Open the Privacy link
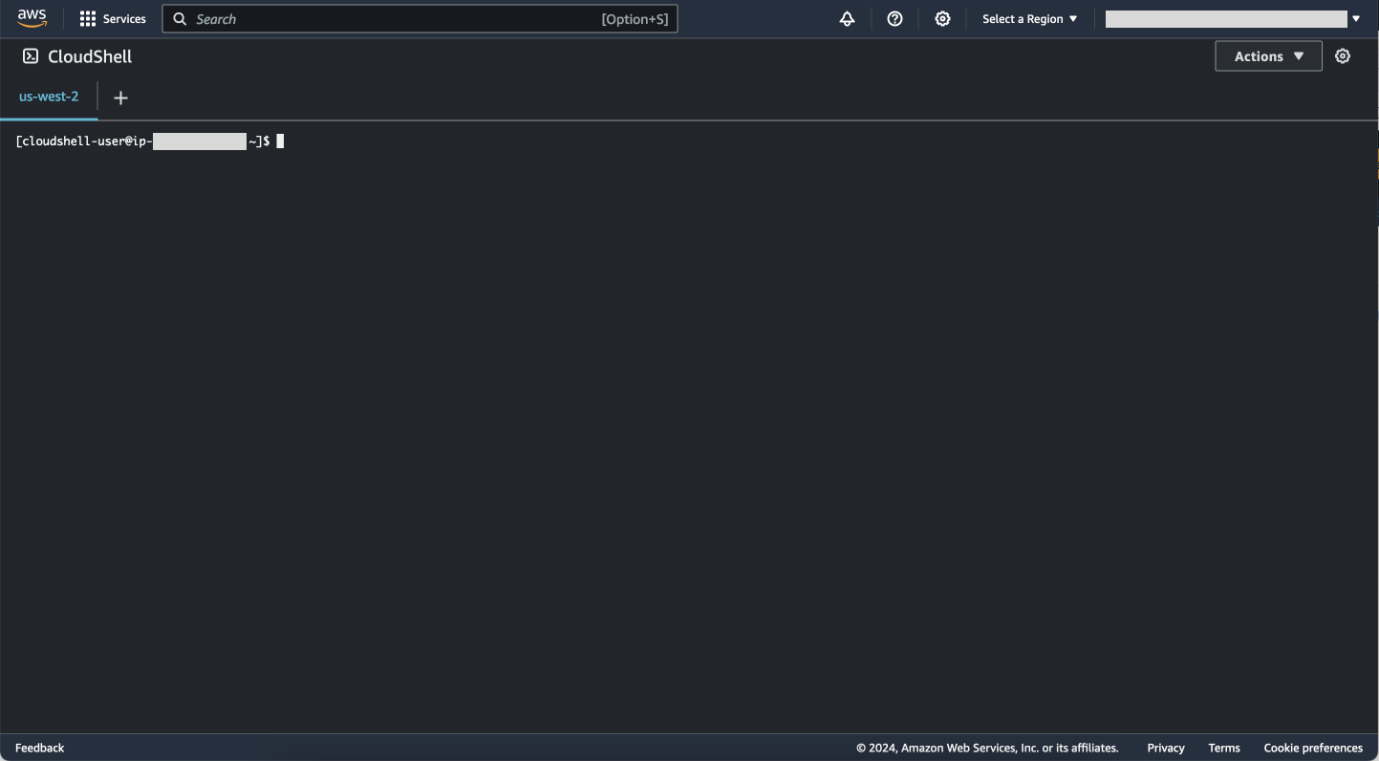Viewport: 1379px width, 761px height. point(1166,748)
